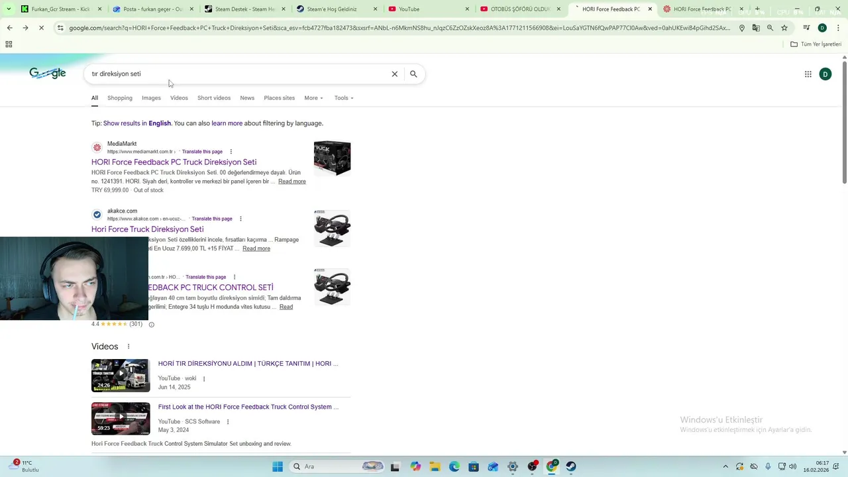Click Read more on akakce snippet
Image resolution: width=848 pixels, height=477 pixels.
click(256, 248)
